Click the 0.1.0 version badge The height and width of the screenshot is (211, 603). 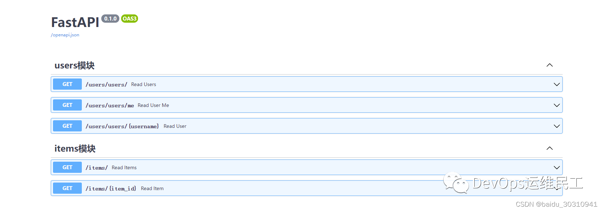[x=110, y=18]
